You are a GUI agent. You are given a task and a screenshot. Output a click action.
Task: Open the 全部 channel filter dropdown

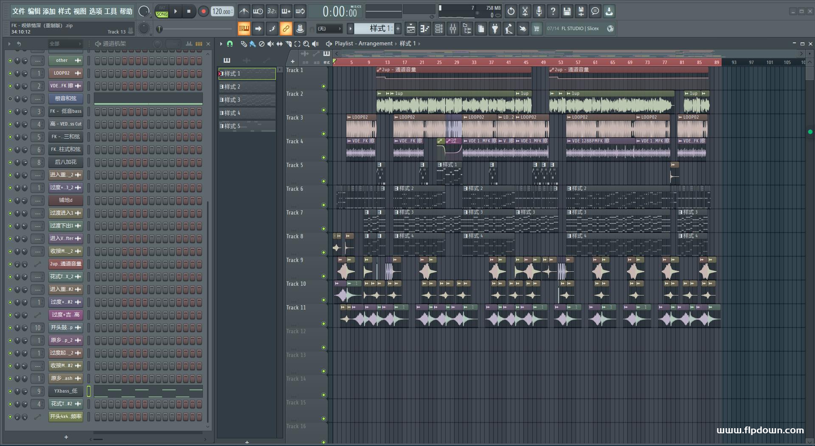(x=65, y=44)
